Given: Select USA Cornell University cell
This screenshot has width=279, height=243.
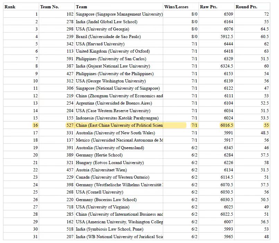Looking at the screenshot, I should (119, 192).
